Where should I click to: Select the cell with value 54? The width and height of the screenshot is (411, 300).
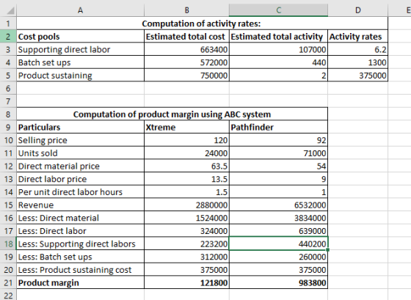tap(278, 166)
